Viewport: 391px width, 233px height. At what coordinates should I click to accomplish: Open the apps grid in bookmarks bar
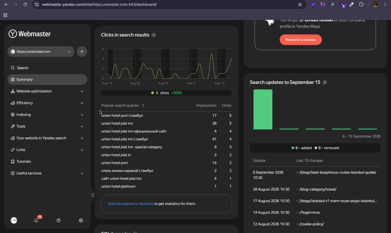(x=5, y=15)
